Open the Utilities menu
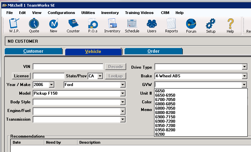Screen dimensions: 251x152 tap(88, 13)
